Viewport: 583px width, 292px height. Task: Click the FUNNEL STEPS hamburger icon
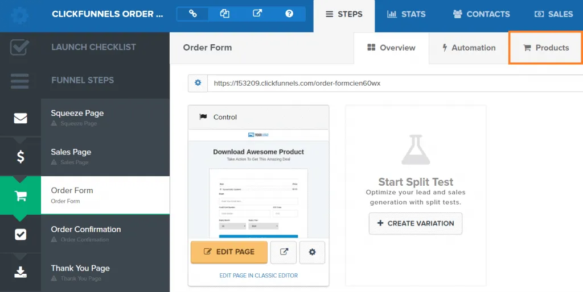pyautogui.click(x=19, y=81)
